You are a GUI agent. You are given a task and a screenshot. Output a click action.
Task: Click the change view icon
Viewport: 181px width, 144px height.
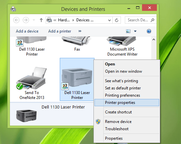pyautogui.click(x=128, y=31)
